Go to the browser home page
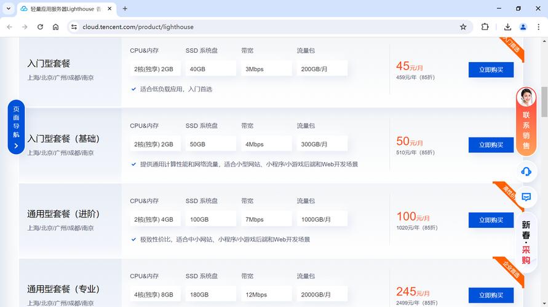This screenshot has height=307, width=548. (x=56, y=27)
